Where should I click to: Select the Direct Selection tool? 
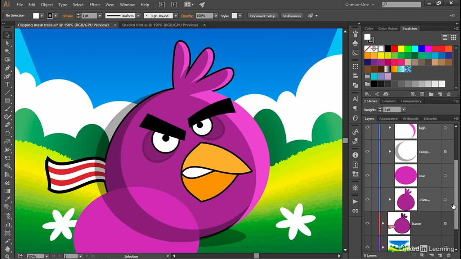[x=7, y=43]
